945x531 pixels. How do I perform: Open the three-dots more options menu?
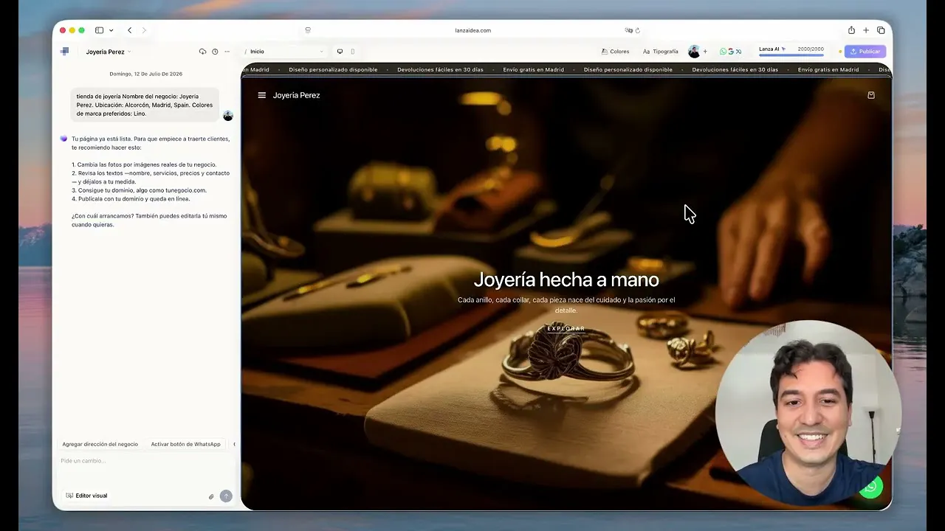pyautogui.click(x=227, y=52)
